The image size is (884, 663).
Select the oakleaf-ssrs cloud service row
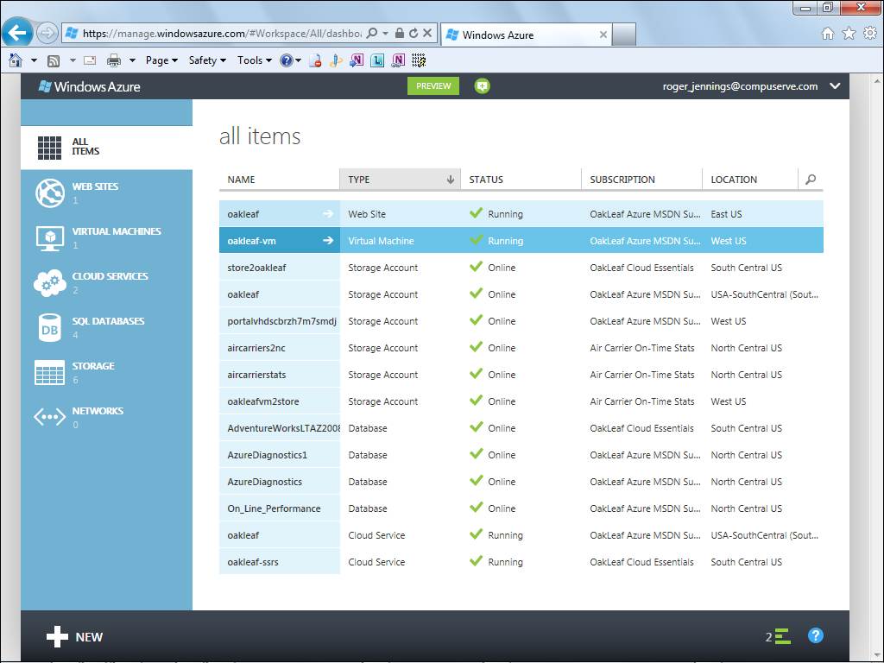(521, 562)
